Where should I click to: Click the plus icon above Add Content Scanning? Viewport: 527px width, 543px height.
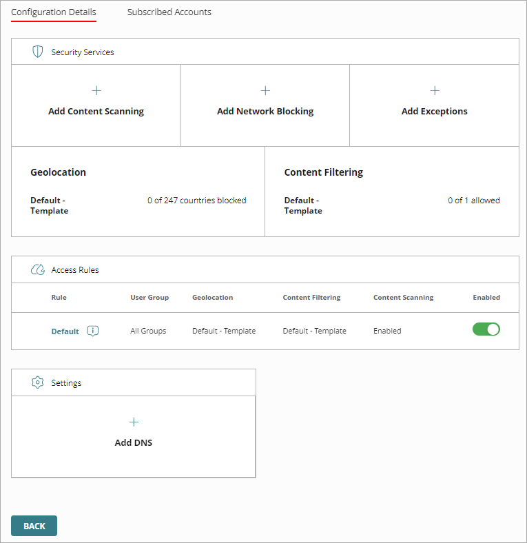96,90
